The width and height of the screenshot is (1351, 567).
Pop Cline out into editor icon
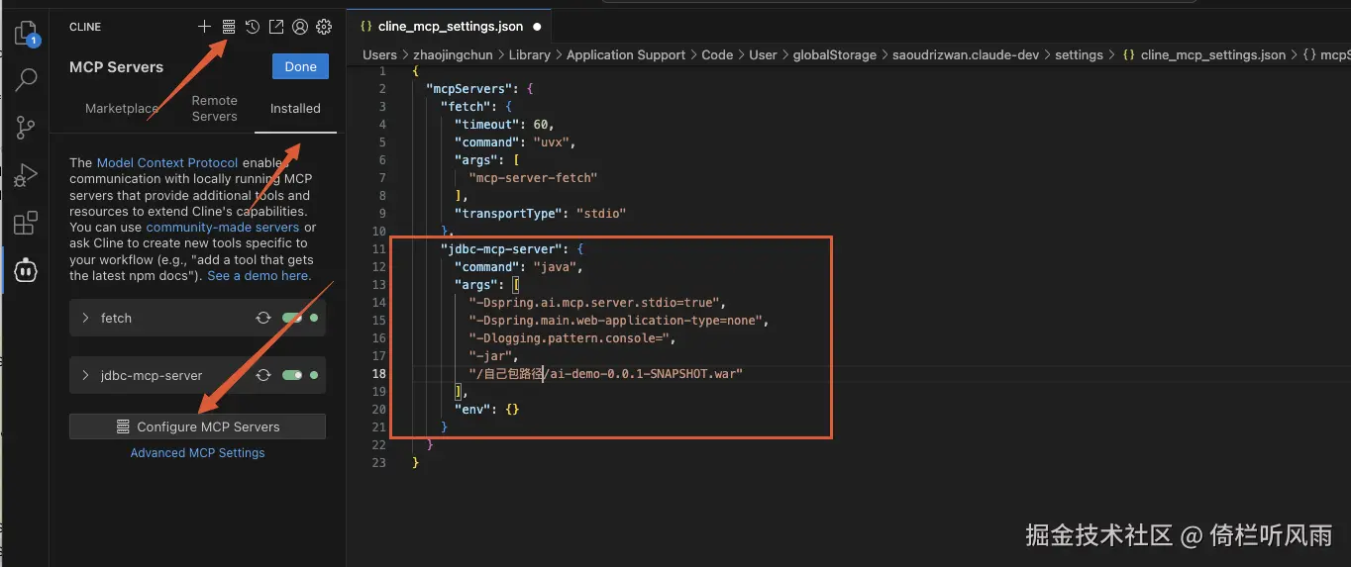276,27
